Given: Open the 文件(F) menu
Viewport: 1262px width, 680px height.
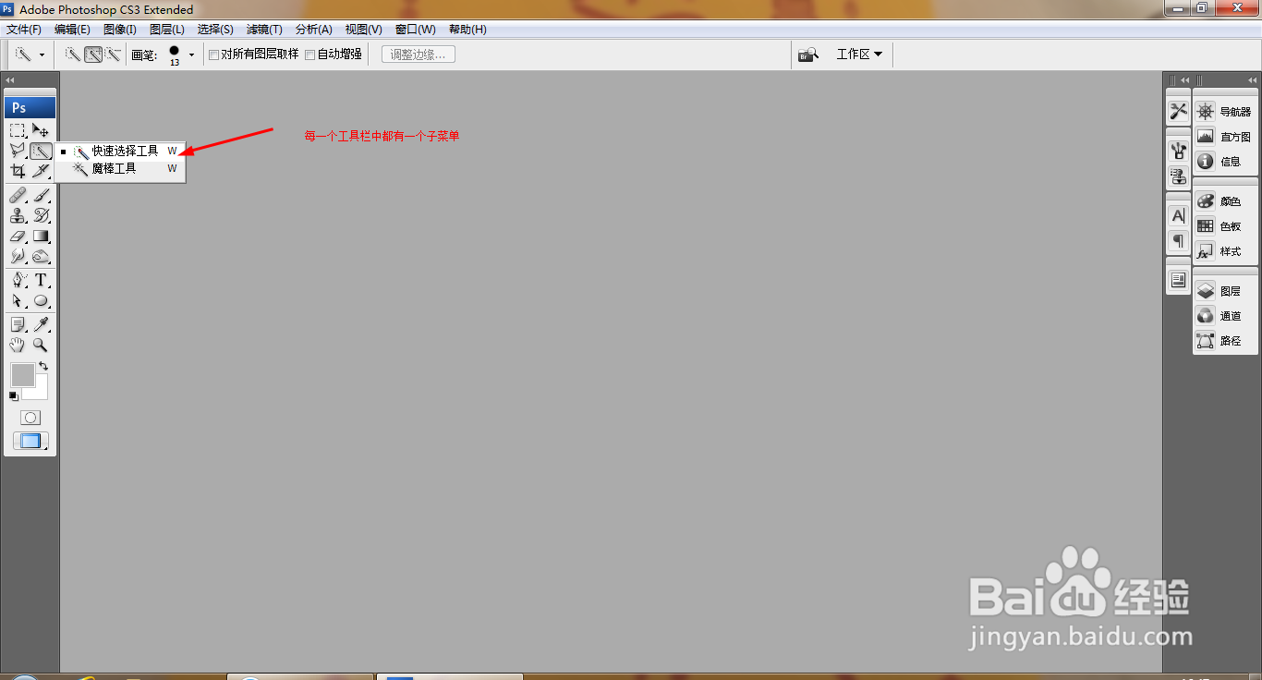Looking at the screenshot, I should [25, 30].
